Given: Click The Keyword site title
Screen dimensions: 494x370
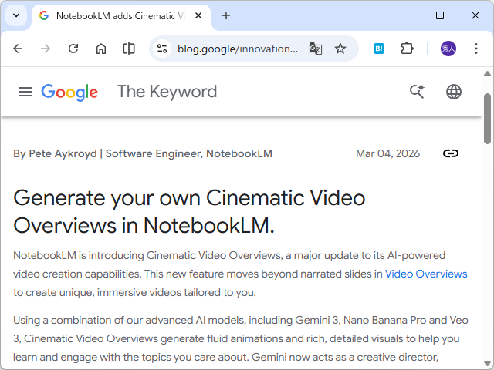Looking at the screenshot, I should coord(167,92).
